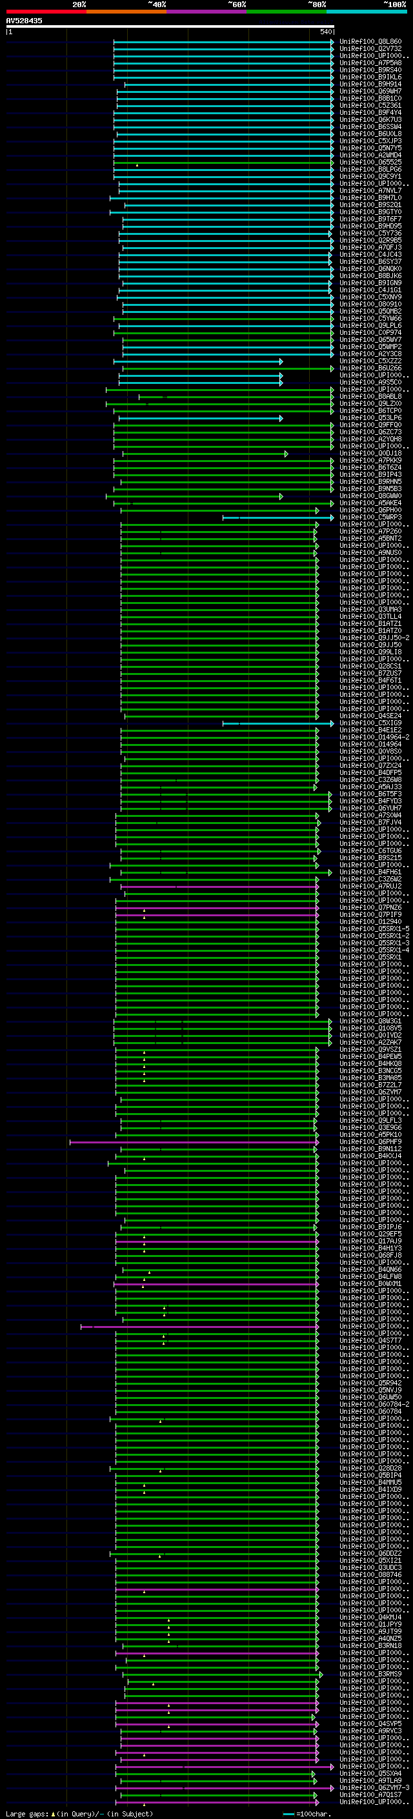The height and width of the screenshot is (1819, 413).
Task: Click the query name AV528435
Action: tap(24, 21)
